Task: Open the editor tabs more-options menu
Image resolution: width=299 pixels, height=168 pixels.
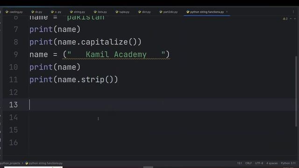Action: [293, 12]
